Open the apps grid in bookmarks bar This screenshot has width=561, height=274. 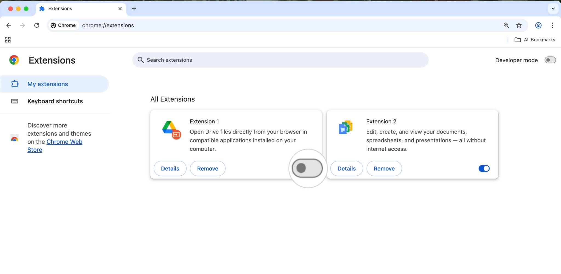pyautogui.click(x=8, y=40)
